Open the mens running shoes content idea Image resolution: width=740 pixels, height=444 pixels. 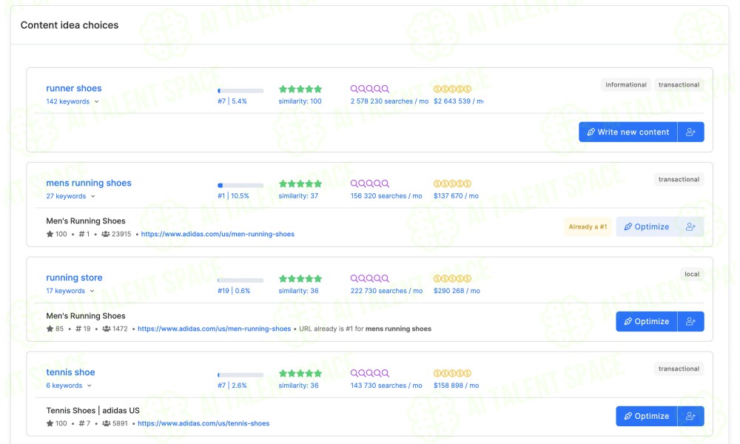[x=89, y=183]
